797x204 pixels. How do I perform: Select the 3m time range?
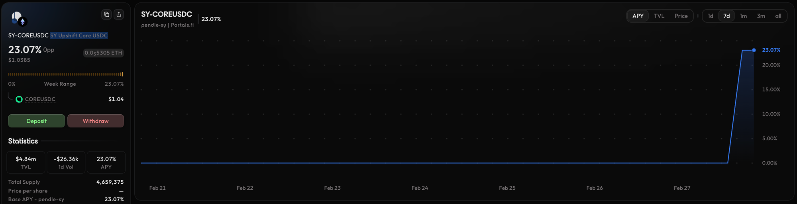pos(761,16)
